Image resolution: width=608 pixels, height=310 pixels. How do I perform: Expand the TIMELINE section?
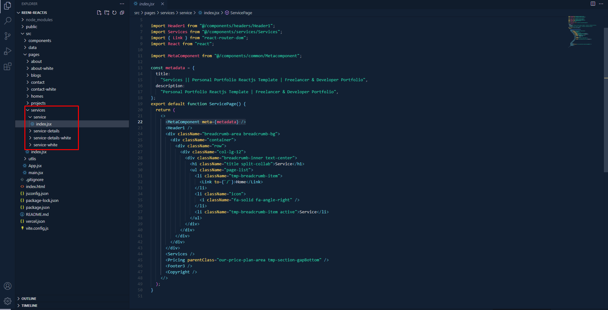coord(29,306)
